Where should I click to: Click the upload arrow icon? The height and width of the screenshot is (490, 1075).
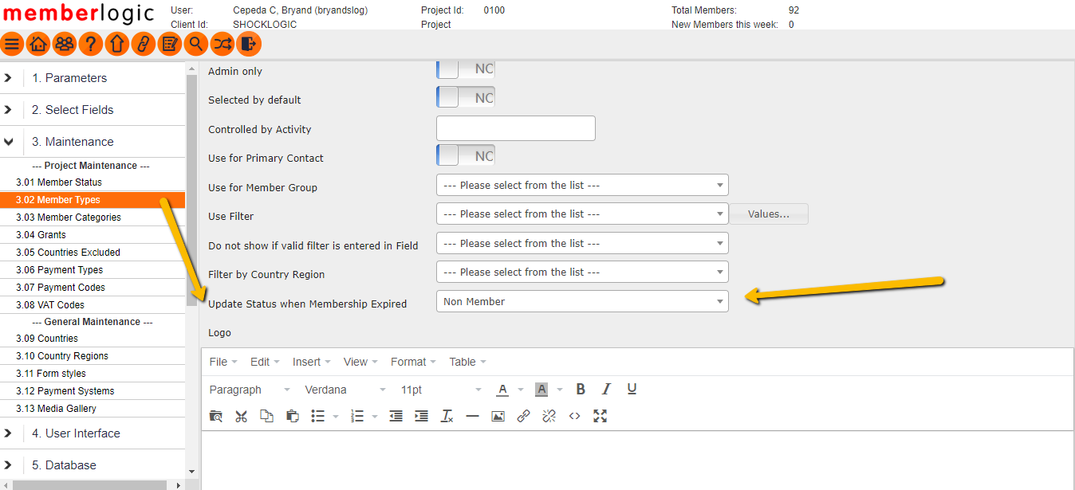117,44
